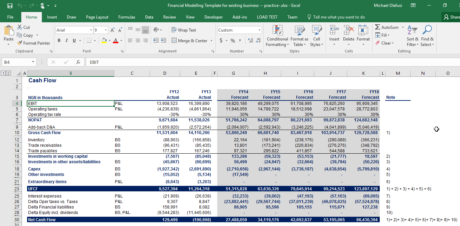This screenshot has height=226, width=460.
Task: Click the Insert Function fx icon
Action: (78, 62)
